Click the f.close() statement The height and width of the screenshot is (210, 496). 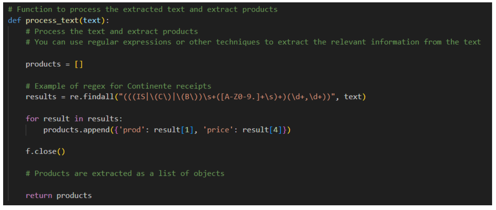[x=45, y=152]
